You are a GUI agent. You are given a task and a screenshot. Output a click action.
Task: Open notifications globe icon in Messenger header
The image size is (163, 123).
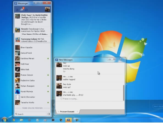click(x=26, y=10)
